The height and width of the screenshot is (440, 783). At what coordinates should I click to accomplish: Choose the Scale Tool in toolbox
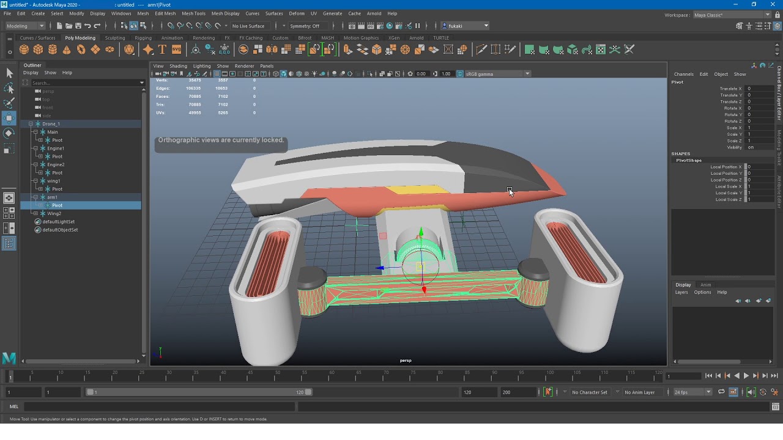(9, 148)
